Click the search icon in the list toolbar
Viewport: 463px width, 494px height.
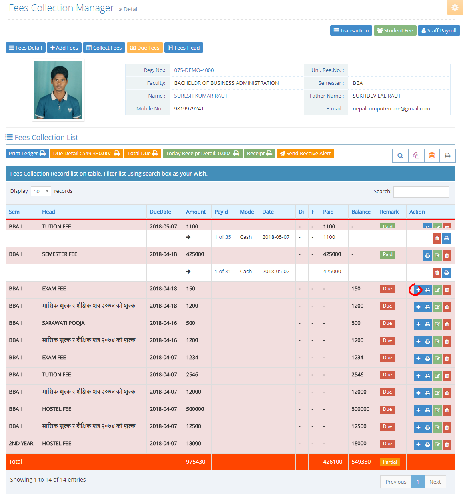pyautogui.click(x=400, y=156)
